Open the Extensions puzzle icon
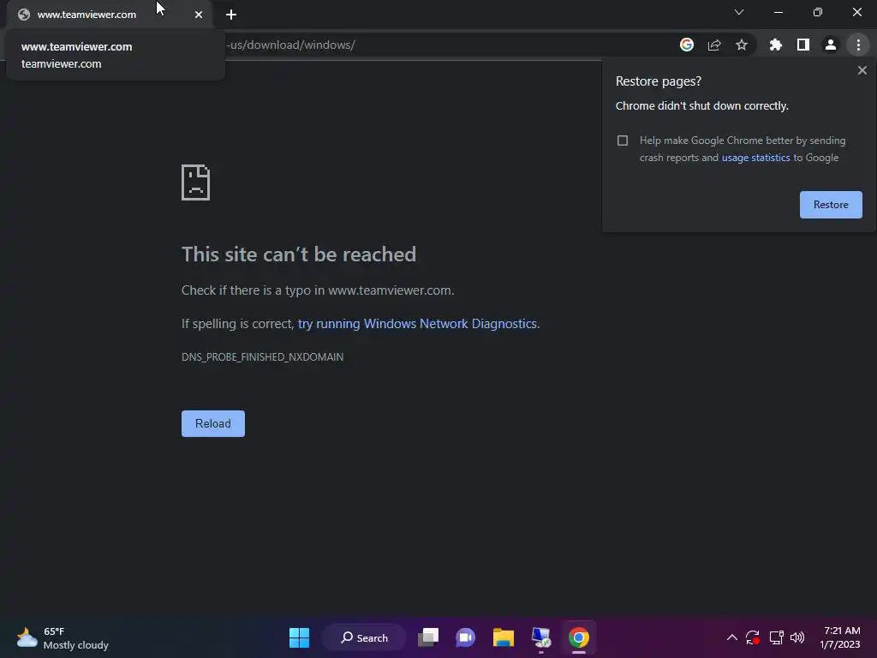The width and height of the screenshot is (877, 658). (775, 45)
